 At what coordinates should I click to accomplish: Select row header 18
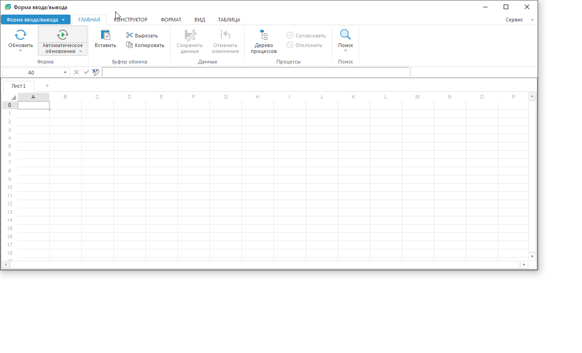(10, 253)
